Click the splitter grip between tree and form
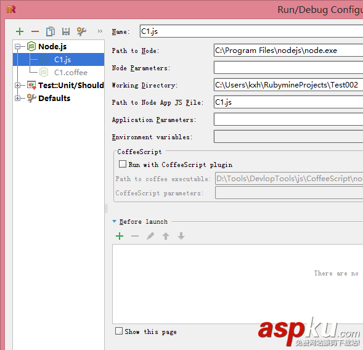The width and height of the screenshot is (363, 350). (x=106, y=208)
